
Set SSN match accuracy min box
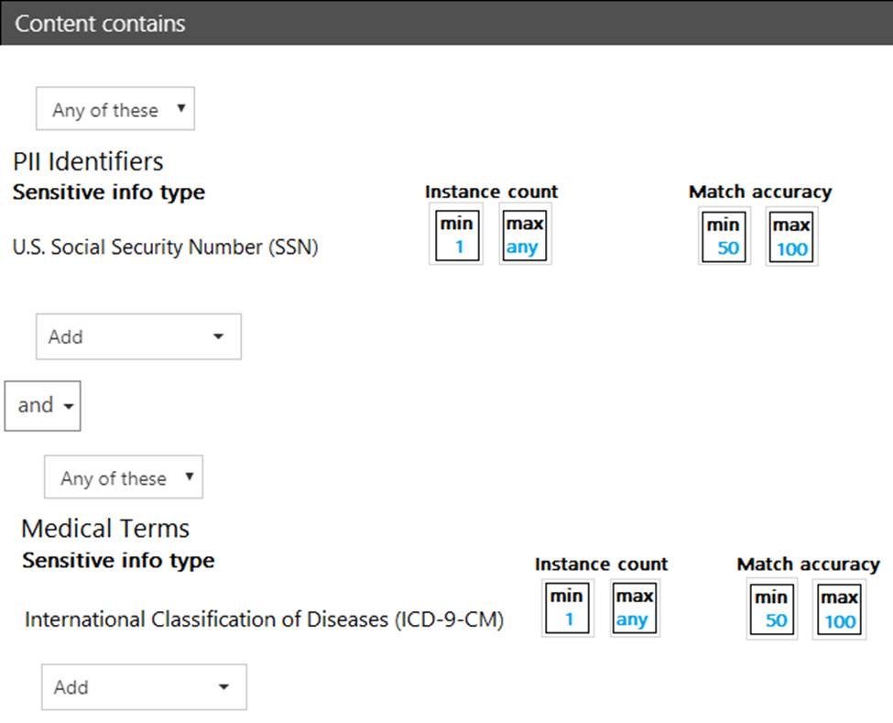tap(725, 236)
